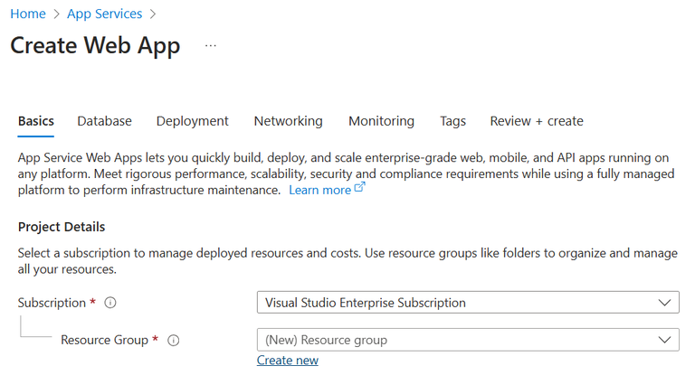Click Create new resource group link
Image resolution: width=695 pixels, height=375 pixels.
tap(287, 361)
